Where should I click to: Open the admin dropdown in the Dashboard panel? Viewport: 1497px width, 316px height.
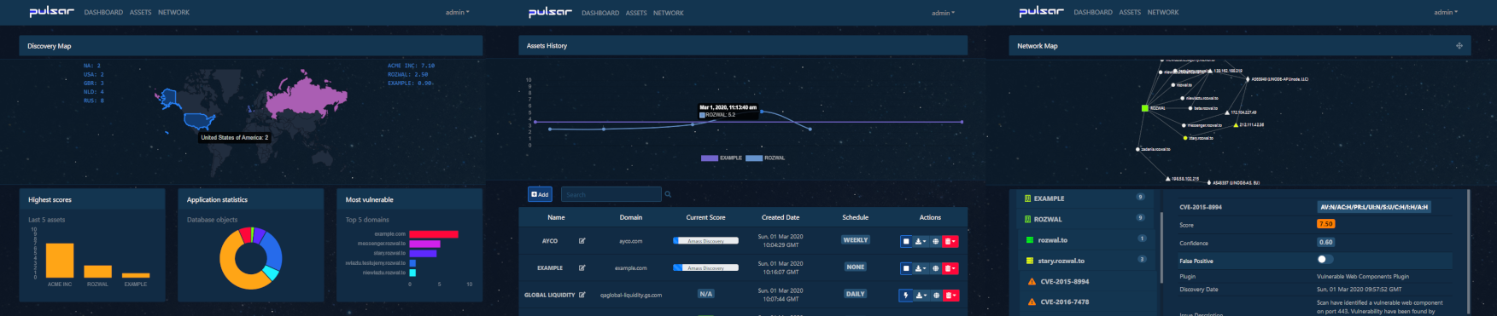458,12
